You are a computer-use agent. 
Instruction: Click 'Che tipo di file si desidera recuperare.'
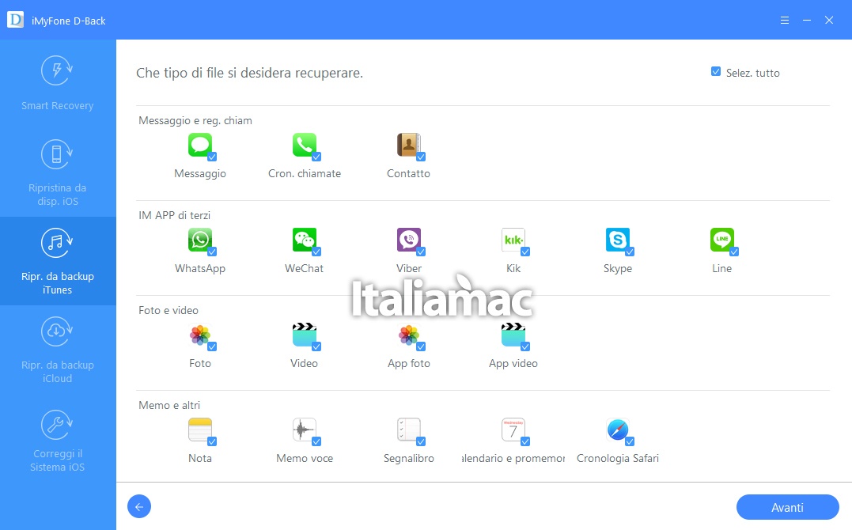point(249,73)
